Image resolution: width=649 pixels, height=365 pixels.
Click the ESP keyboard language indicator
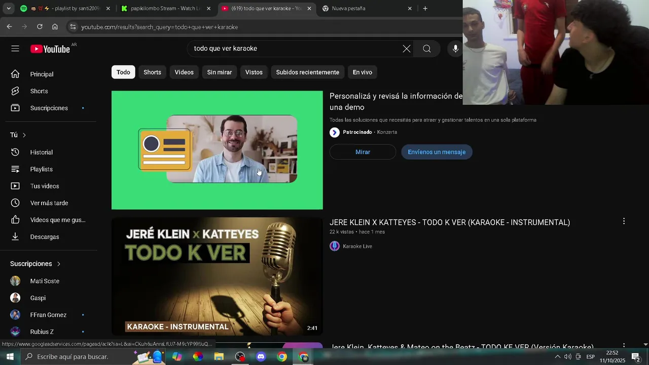point(590,357)
